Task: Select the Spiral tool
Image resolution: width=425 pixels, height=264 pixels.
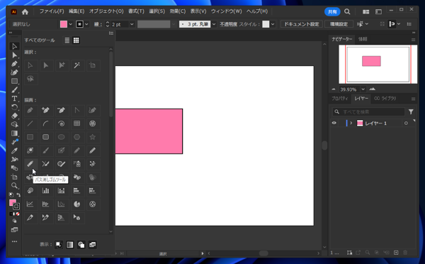Action: pos(62,123)
